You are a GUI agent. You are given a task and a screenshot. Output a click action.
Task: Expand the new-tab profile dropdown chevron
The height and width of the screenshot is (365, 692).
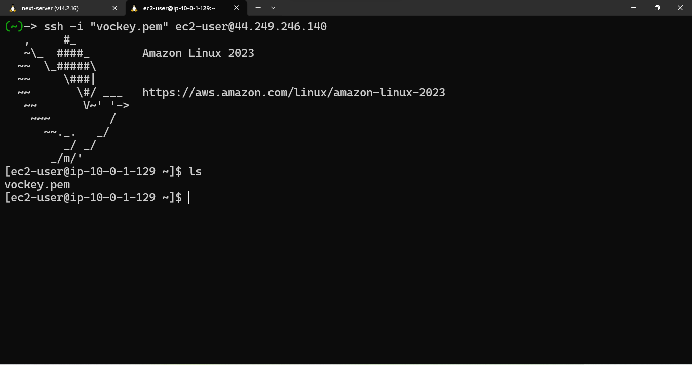273,8
